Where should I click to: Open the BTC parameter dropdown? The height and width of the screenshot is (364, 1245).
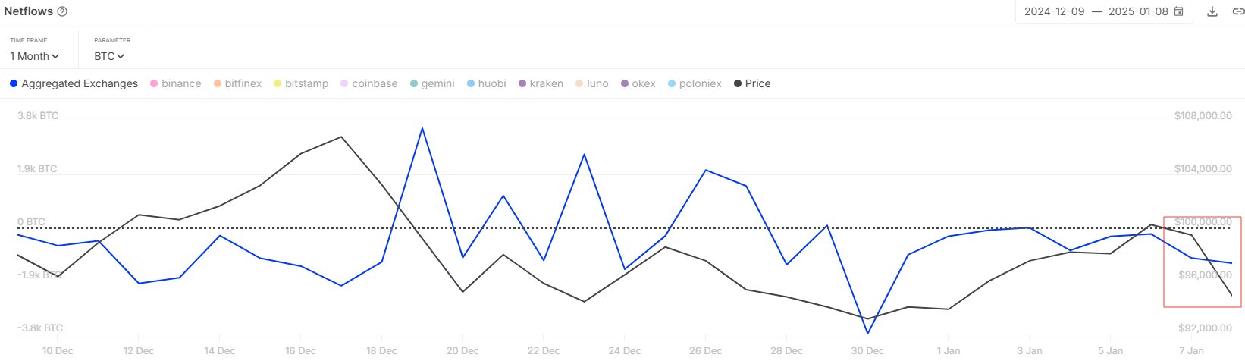pos(109,56)
